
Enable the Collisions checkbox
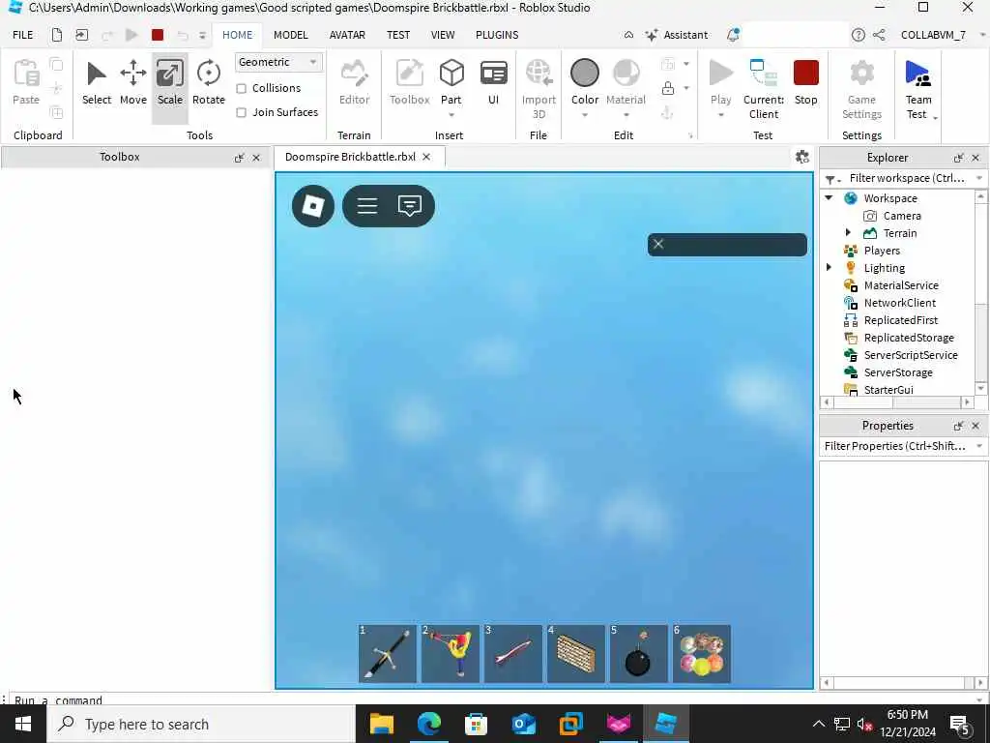pos(241,88)
